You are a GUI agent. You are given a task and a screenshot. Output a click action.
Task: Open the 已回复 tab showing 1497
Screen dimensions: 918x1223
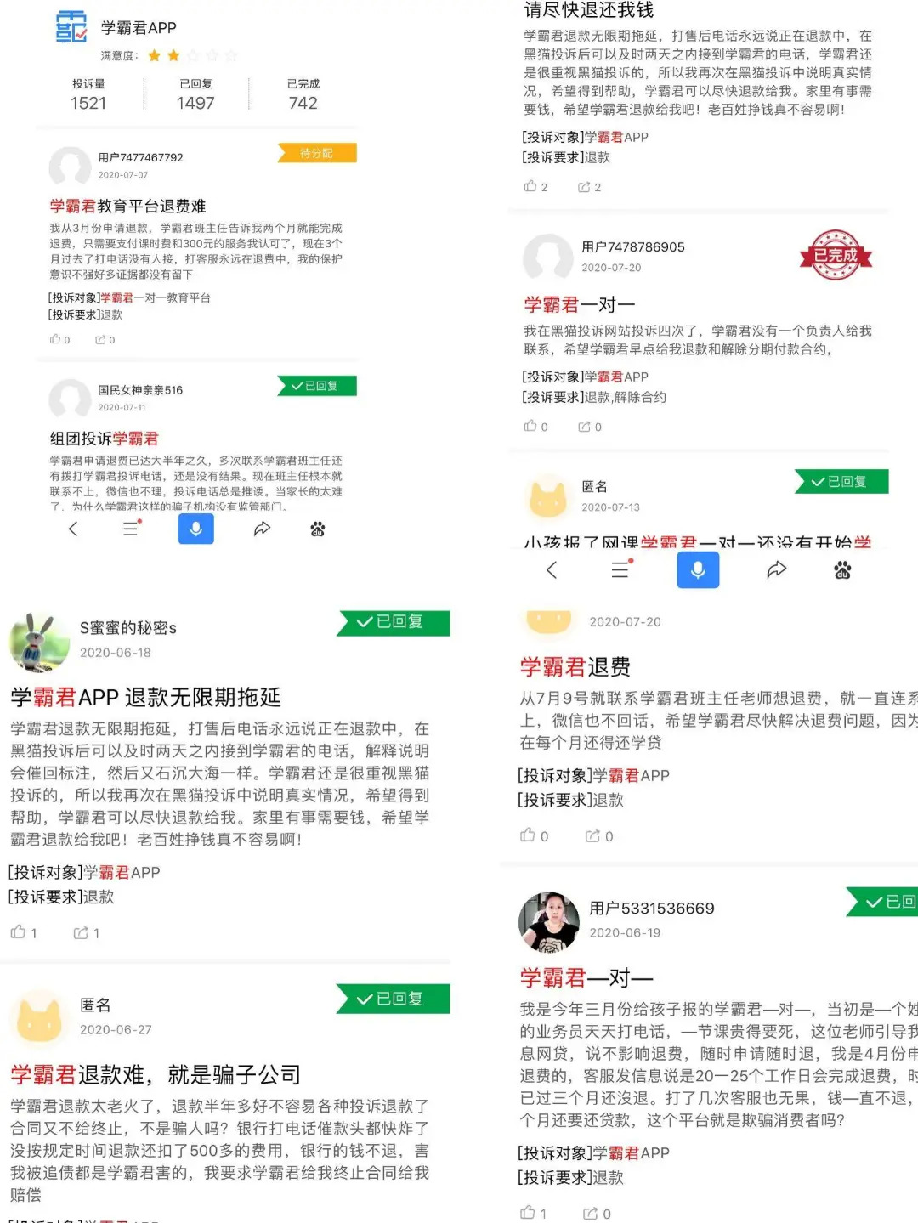coord(195,94)
